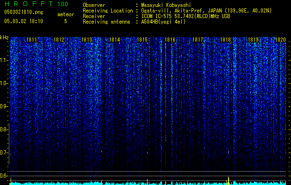Click the observer name Masayuki Kobayashi
Screen dimensions: 291x185
click(166, 5)
